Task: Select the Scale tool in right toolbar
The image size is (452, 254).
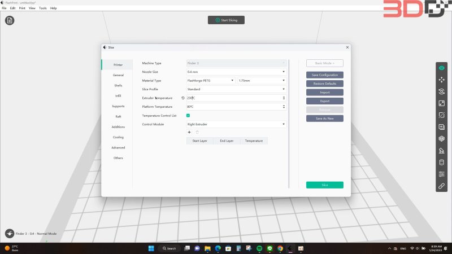Action: pyautogui.click(x=441, y=103)
